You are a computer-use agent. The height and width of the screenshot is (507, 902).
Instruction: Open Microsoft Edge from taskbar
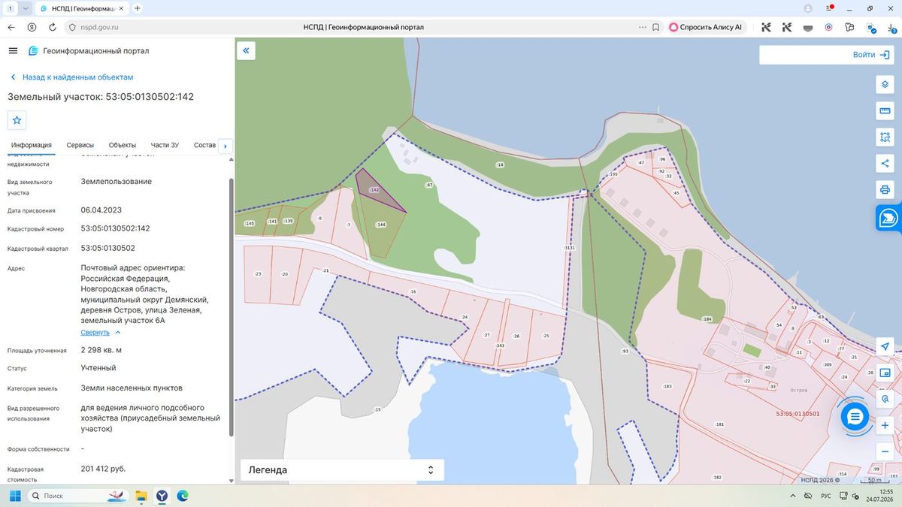(183, 496)
